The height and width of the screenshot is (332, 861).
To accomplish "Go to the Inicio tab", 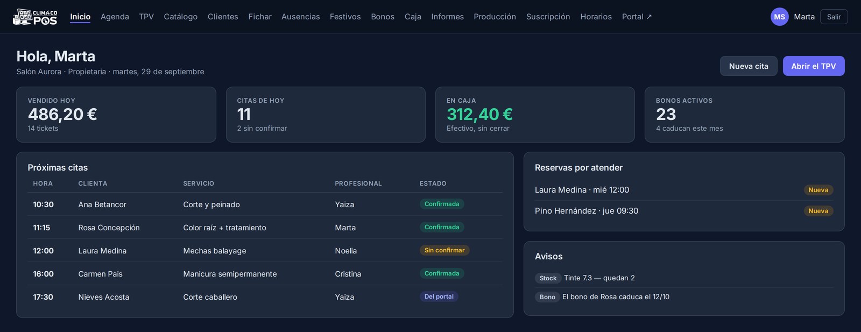I will point(80,17).
